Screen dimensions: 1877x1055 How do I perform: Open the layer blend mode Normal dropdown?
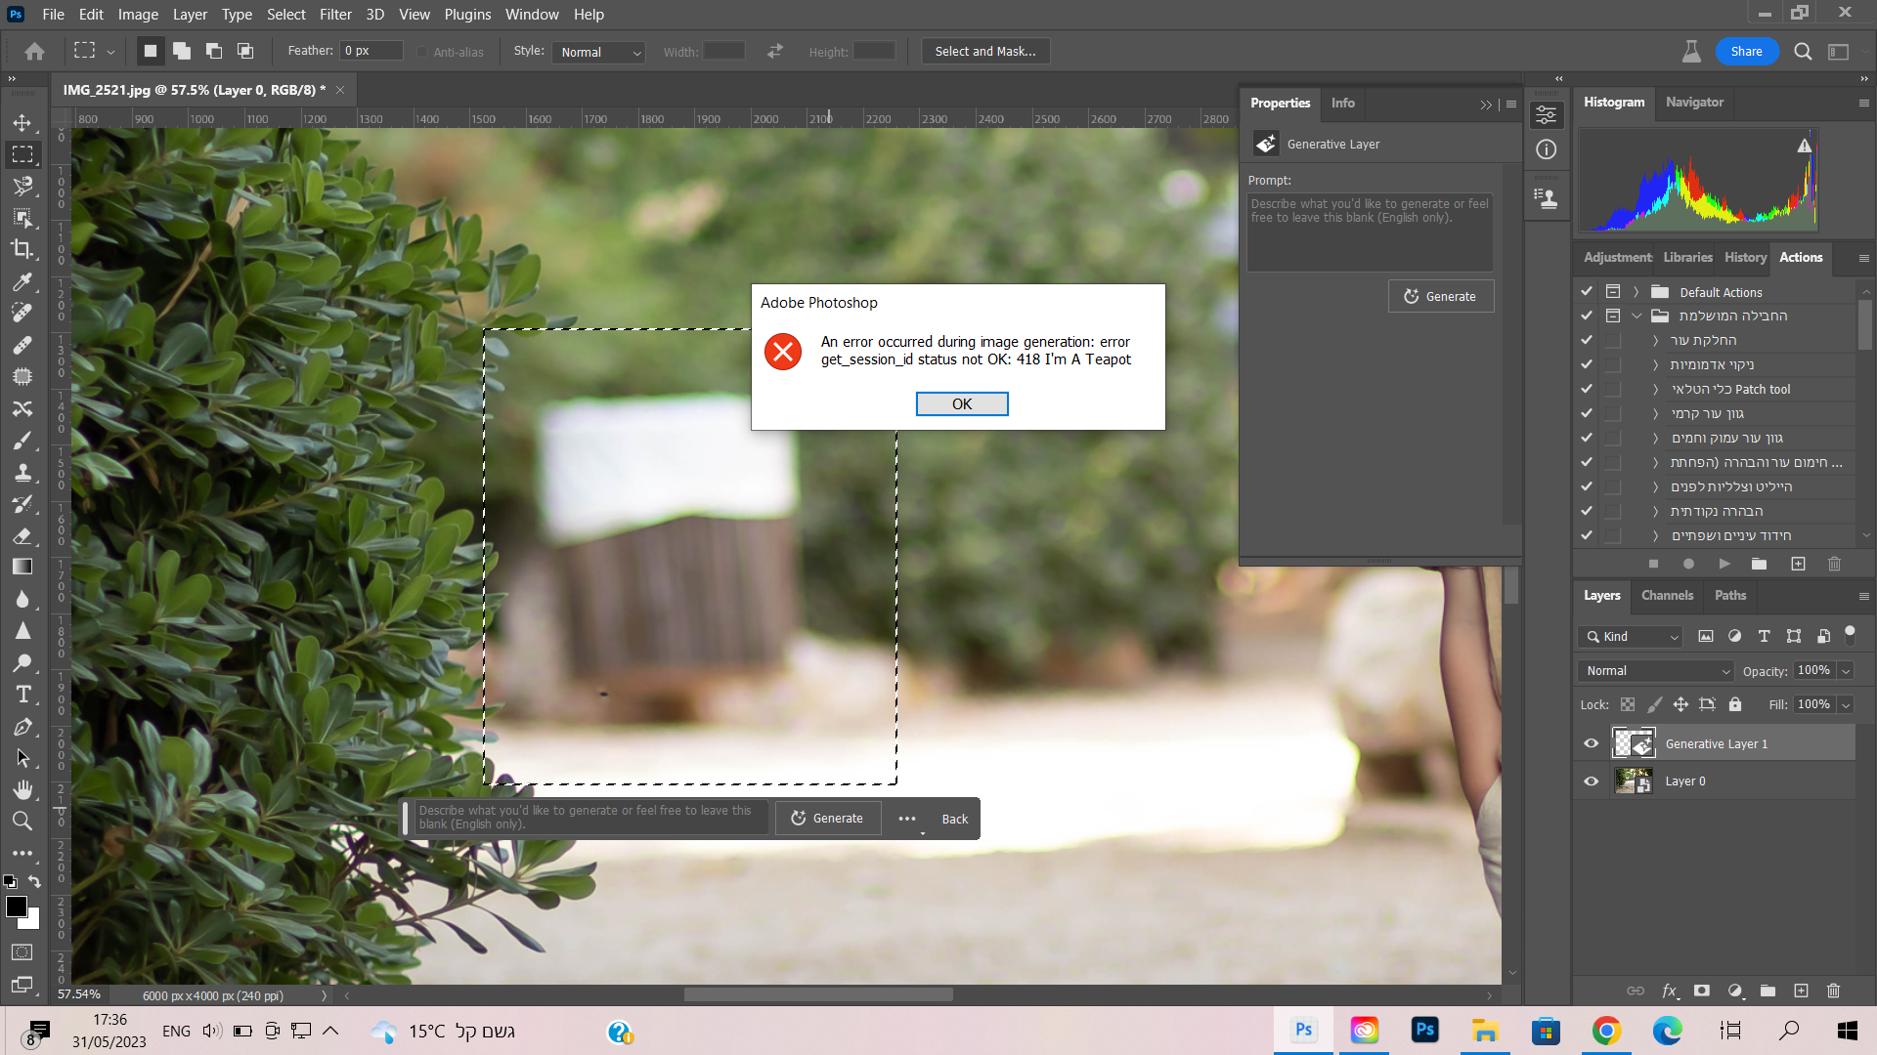1657,670
